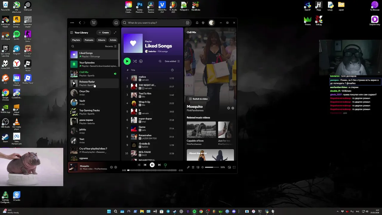Image resolution: width=382 pixels, height=215 pixels.
Task: Toggle shuffle in the player controls
Action: tap(139, 165)
